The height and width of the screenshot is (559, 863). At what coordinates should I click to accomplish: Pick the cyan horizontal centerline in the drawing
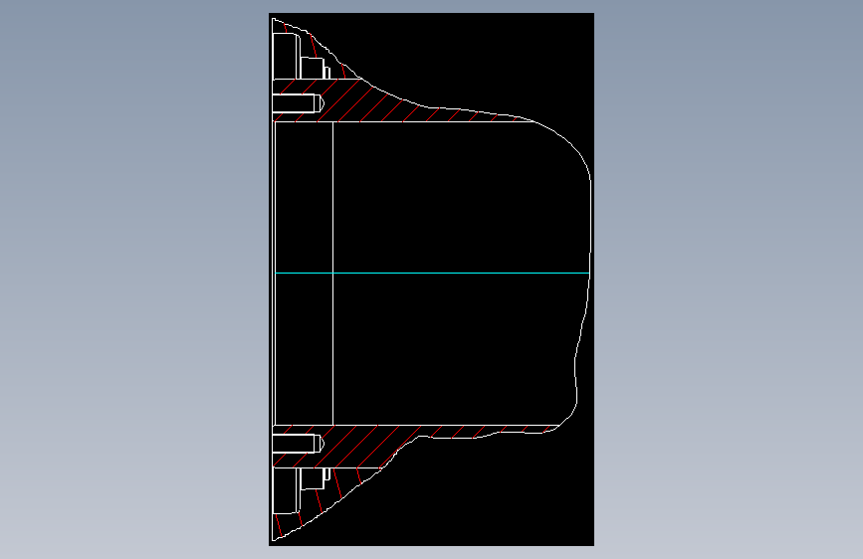click(x=432, y=273)
